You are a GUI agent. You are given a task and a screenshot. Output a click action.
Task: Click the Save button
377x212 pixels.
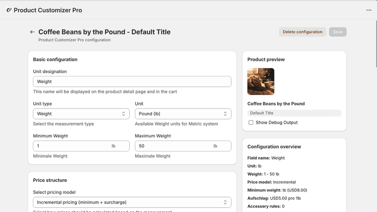pos(337,32)
